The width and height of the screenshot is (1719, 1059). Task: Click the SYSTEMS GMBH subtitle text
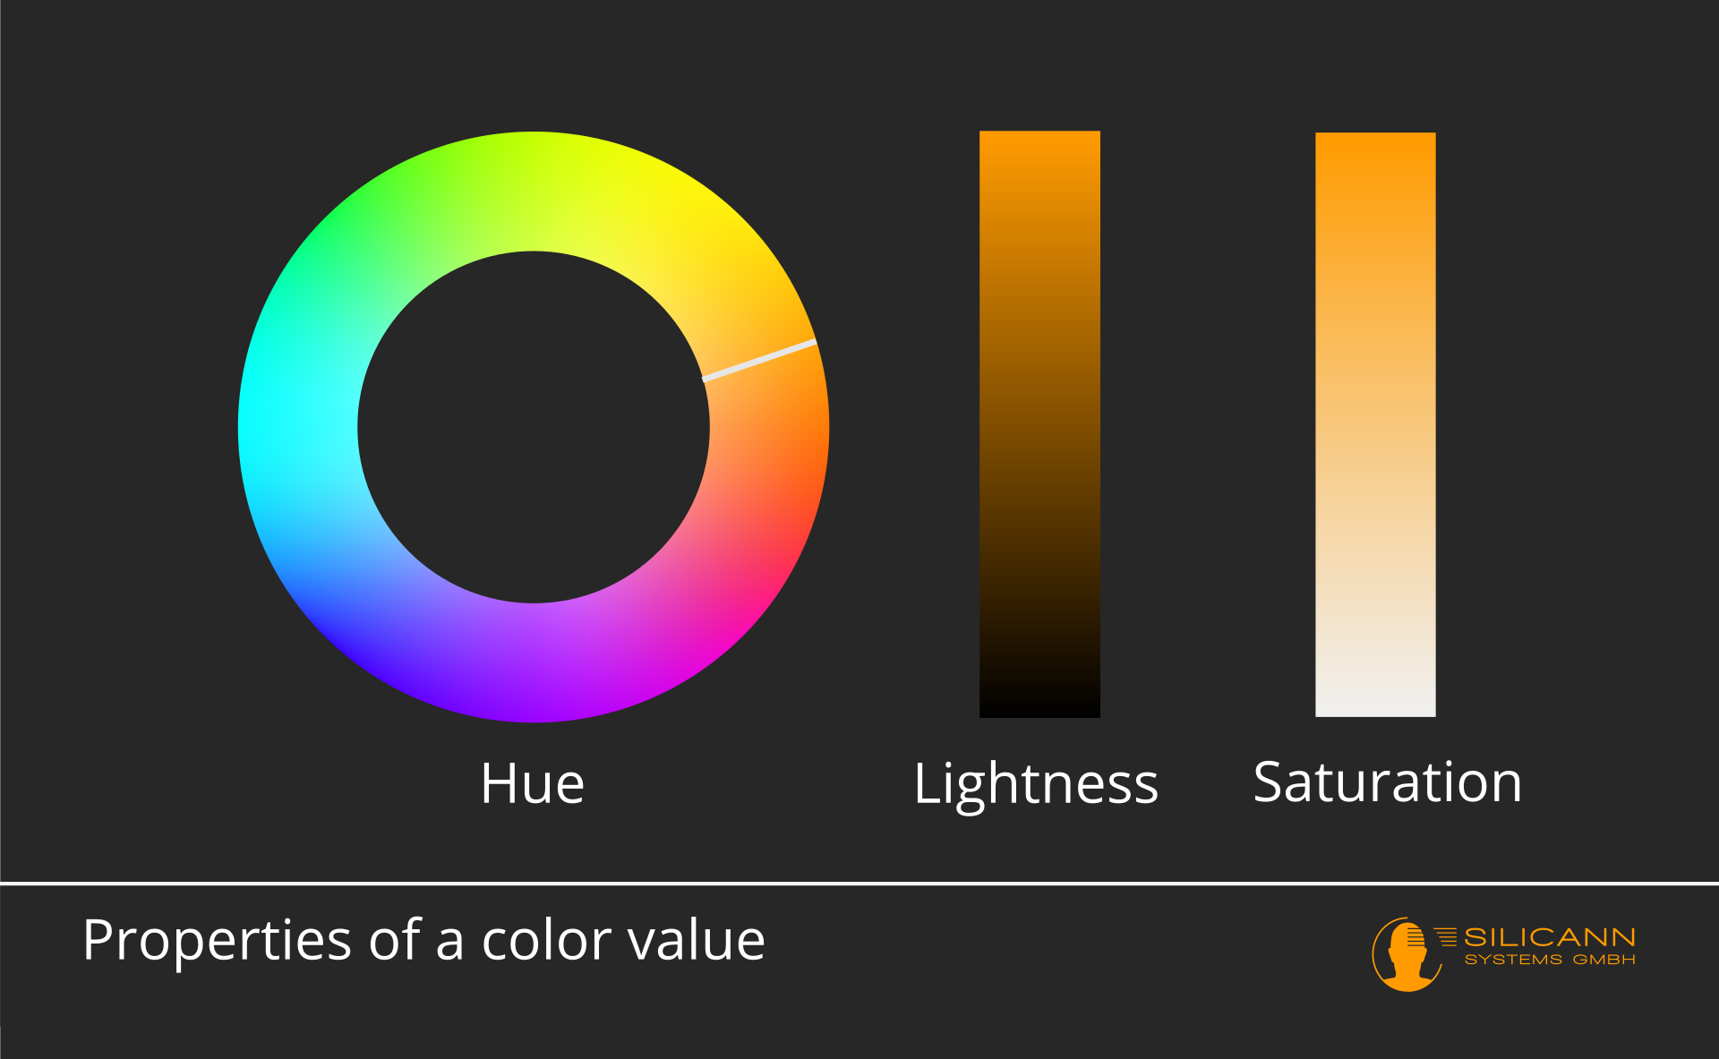pos(1550,960)
